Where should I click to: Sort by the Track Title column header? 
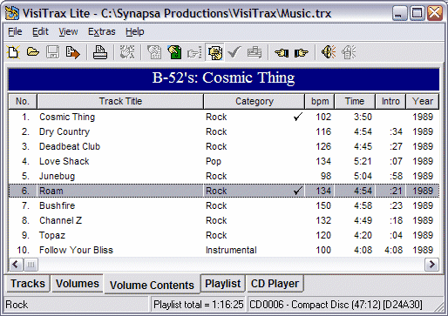(x=120, y=101)
